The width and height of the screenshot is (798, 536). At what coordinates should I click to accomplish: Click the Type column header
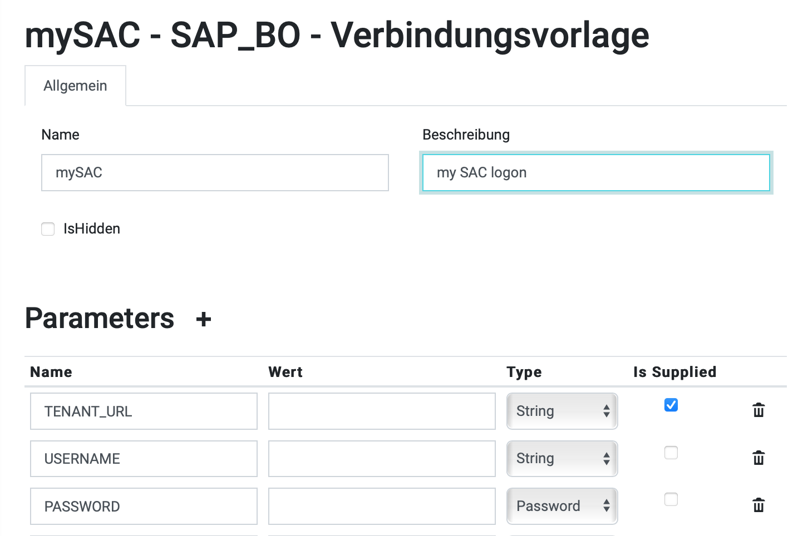point(524,372)
